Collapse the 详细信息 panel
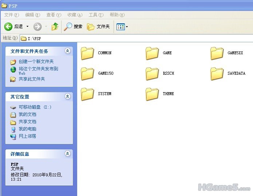Screen dimensions: 253x196 pyautogui.click(x=68, y=153)
